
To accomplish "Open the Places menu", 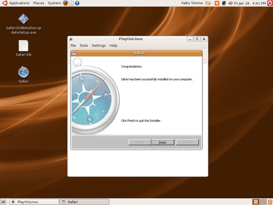I will pos(39,3).
